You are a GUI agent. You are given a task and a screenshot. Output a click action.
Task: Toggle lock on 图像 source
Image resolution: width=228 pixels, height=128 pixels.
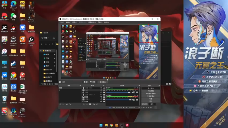[104, 97]
